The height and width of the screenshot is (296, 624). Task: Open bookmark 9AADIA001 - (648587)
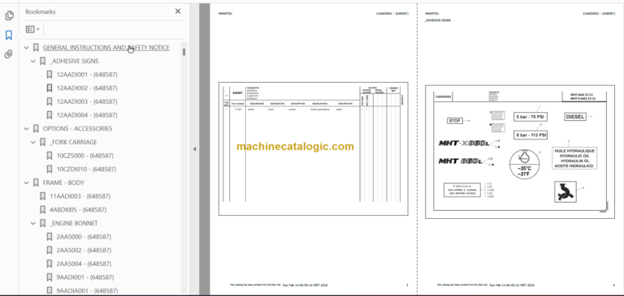pyautogui.click(x=87, y=291)
